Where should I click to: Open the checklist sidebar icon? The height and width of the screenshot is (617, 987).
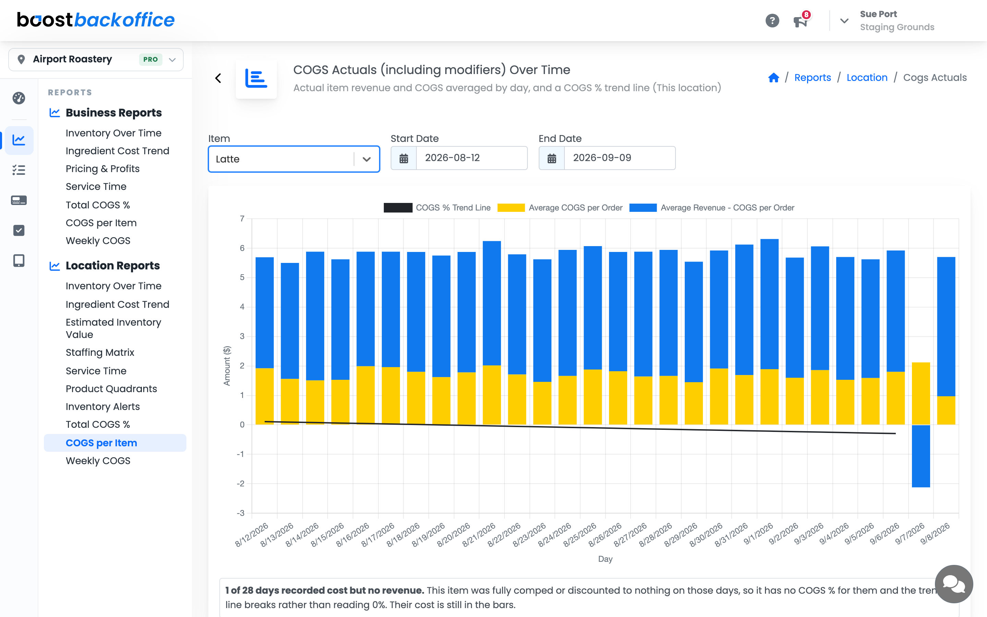[x=19, y=170]
